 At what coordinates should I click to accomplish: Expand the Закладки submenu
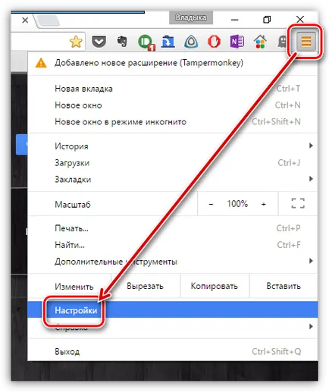(x=172, y=179)
